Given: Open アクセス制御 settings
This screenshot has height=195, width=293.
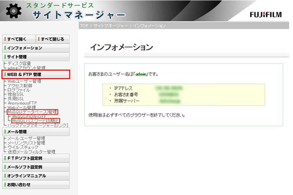Looking at the screenshot, I should (x=20, y=86).
